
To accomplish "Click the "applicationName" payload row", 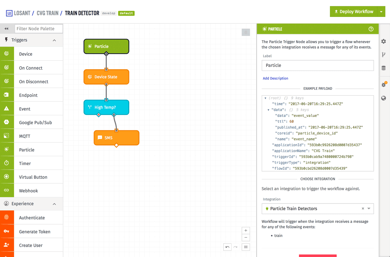I will 303,151.
